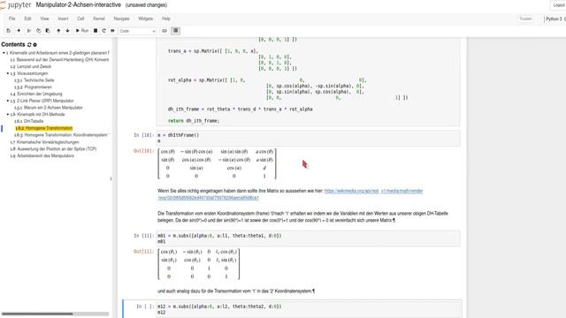Image resolution: width=566 pixels, height=318 pixels.
Task: Go to 1.5.1 Warum ein 2-Achsen Manipulator
Action: pyautogui.click(x=49, y=108)
